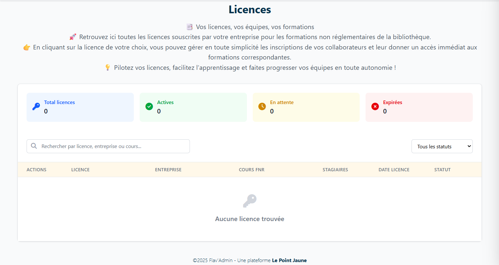Click the LICENCE column header

(x=80, y=170)
